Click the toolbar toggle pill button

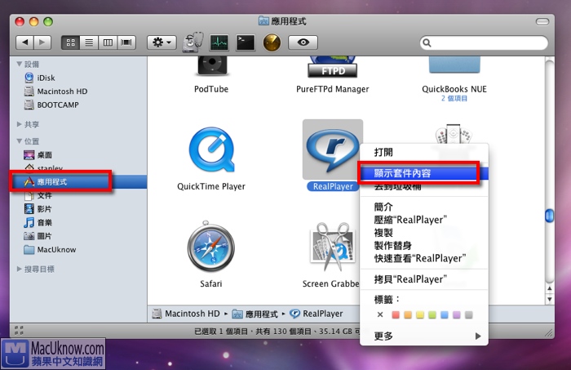point(542,22)
